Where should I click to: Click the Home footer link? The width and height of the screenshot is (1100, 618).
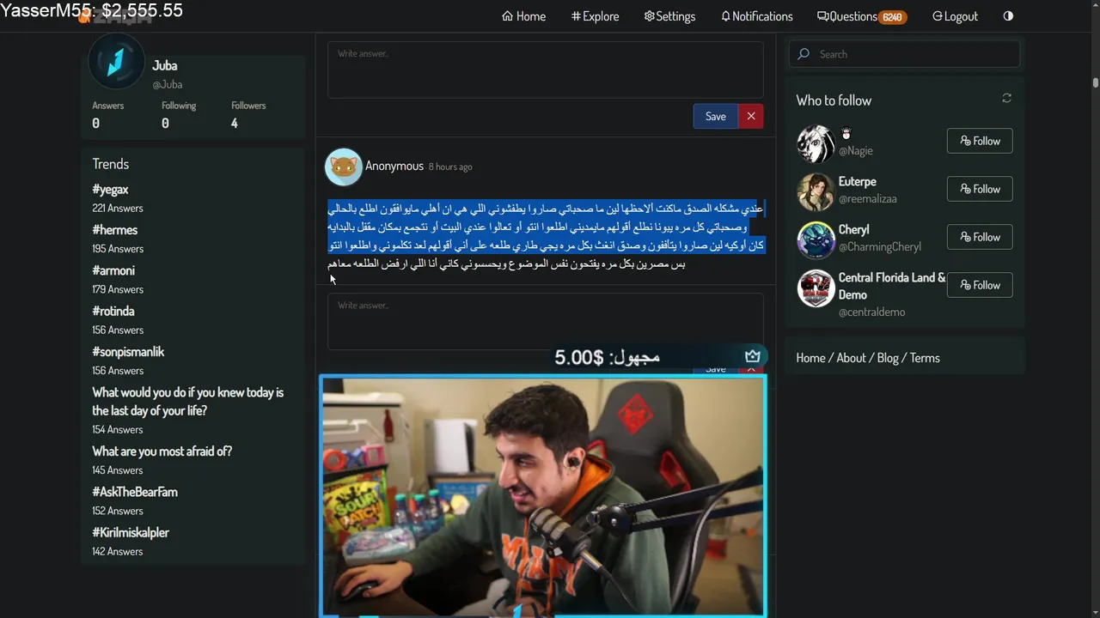[x=810, y=358]
